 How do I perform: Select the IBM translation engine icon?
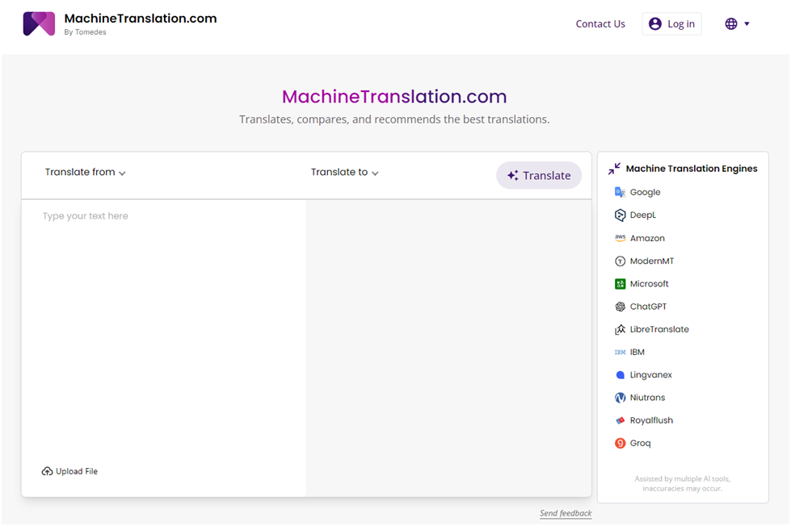point(619,352)
